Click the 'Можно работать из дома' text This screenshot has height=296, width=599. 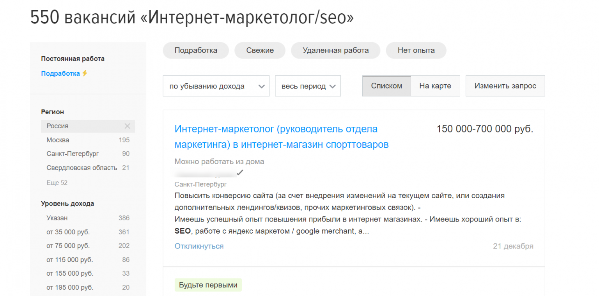(219, 161)
